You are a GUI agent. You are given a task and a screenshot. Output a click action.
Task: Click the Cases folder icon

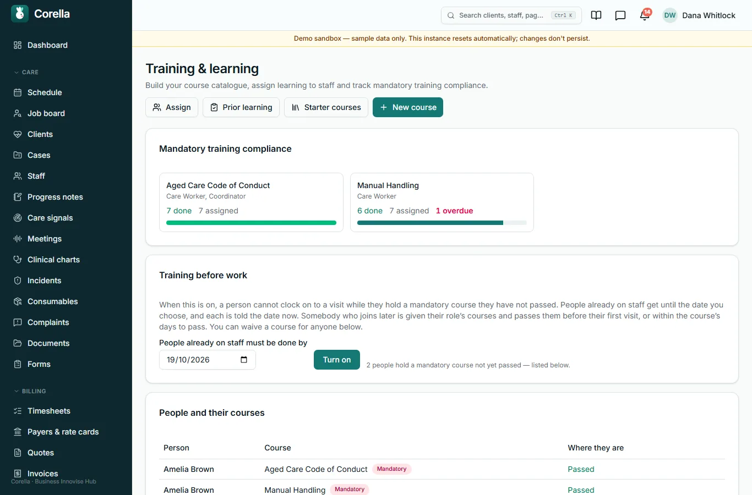[18, 155]
